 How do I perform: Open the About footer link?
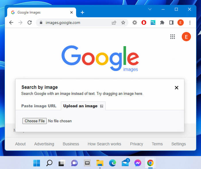click(x=20, y=144)
